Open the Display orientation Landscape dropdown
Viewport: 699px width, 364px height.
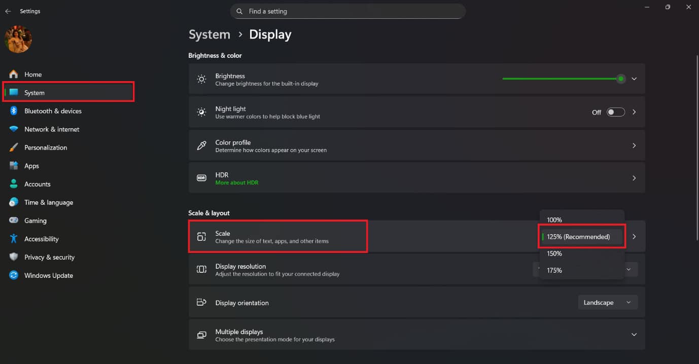point(608,303)
